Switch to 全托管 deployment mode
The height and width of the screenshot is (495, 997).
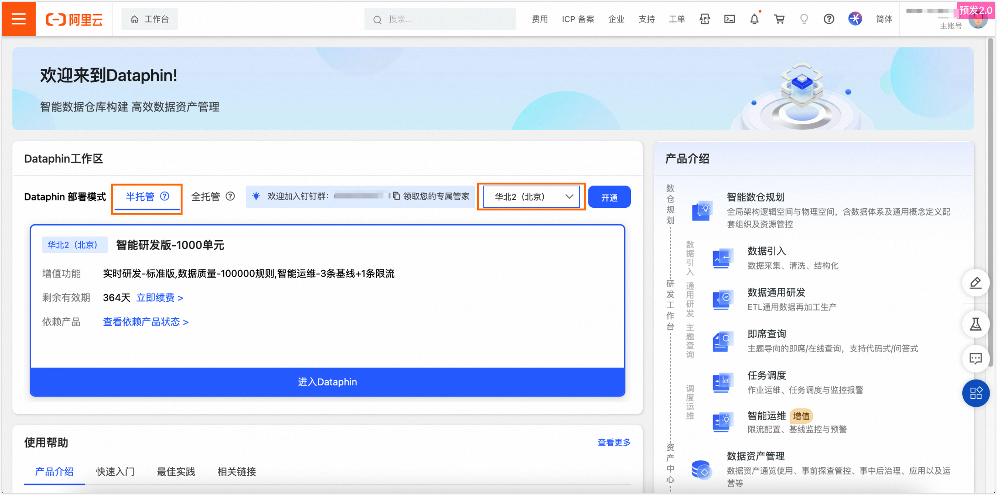click(205, 197)
